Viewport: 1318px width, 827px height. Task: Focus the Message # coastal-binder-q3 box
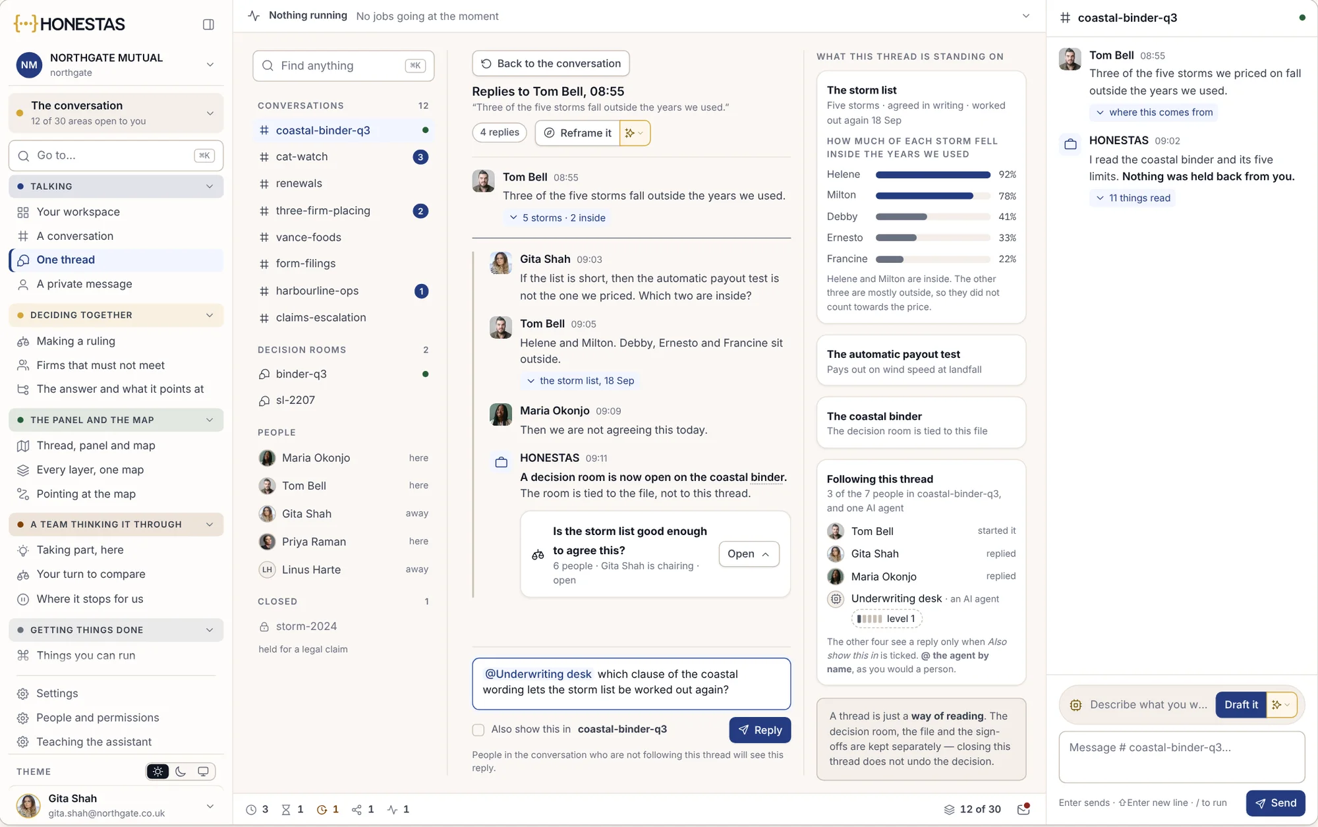pos(1182,756)
